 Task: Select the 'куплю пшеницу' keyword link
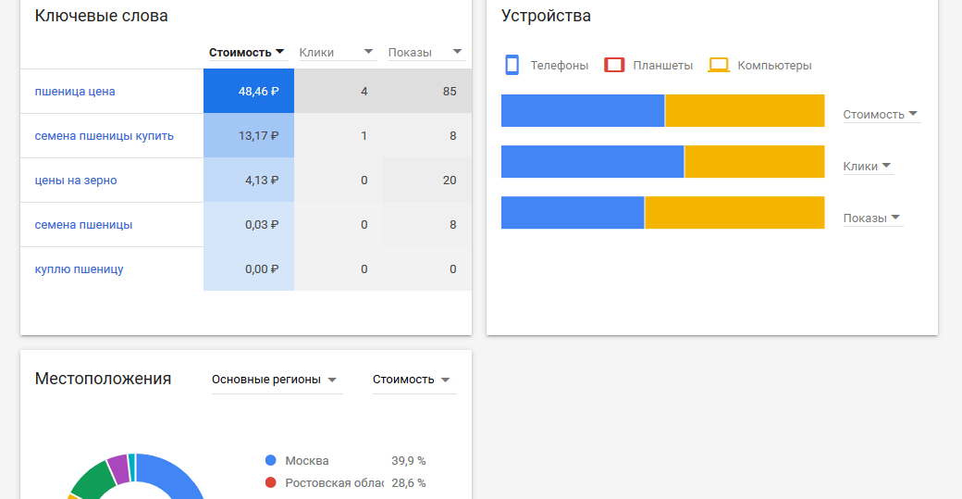[79, 269]
